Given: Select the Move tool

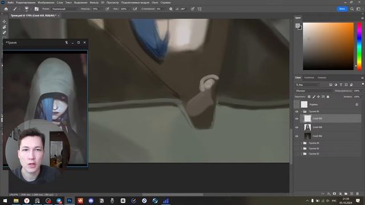Looking at the screenshot, I should tap(4, 22).
